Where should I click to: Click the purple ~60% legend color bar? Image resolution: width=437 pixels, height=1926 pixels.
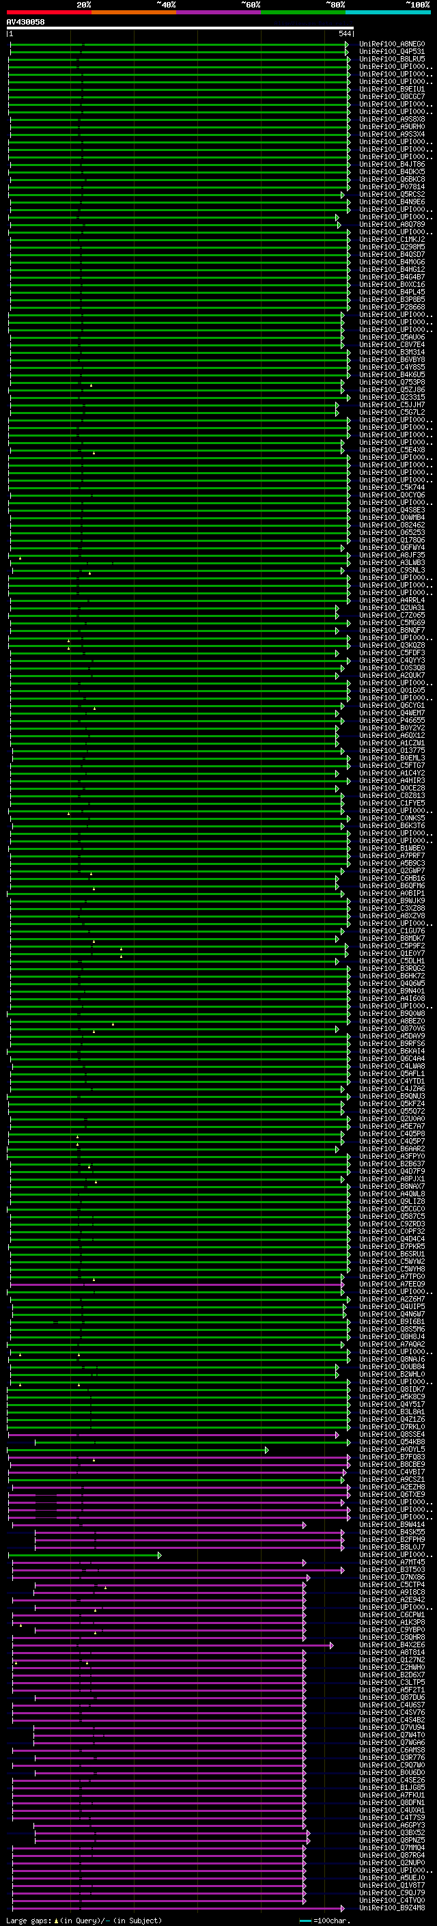[x=218, y=12]
